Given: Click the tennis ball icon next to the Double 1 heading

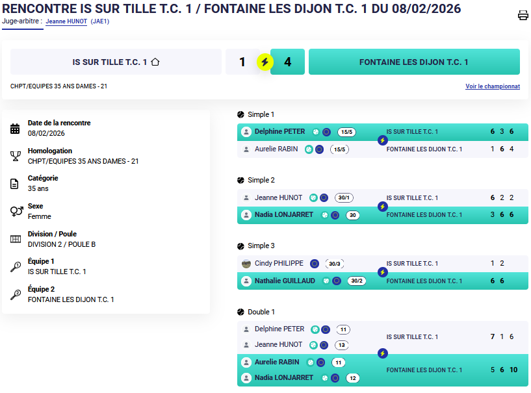Looking at the screenshot, I should click(x=241, y=312).
